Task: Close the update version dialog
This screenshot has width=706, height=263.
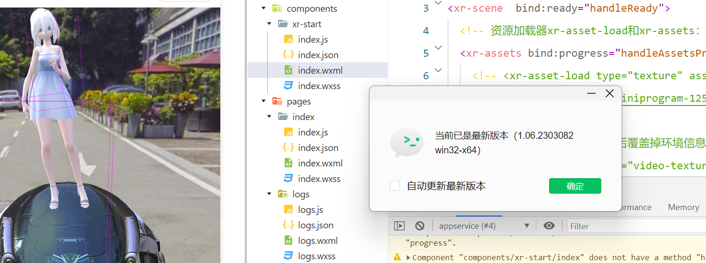Action: point(610,93)
